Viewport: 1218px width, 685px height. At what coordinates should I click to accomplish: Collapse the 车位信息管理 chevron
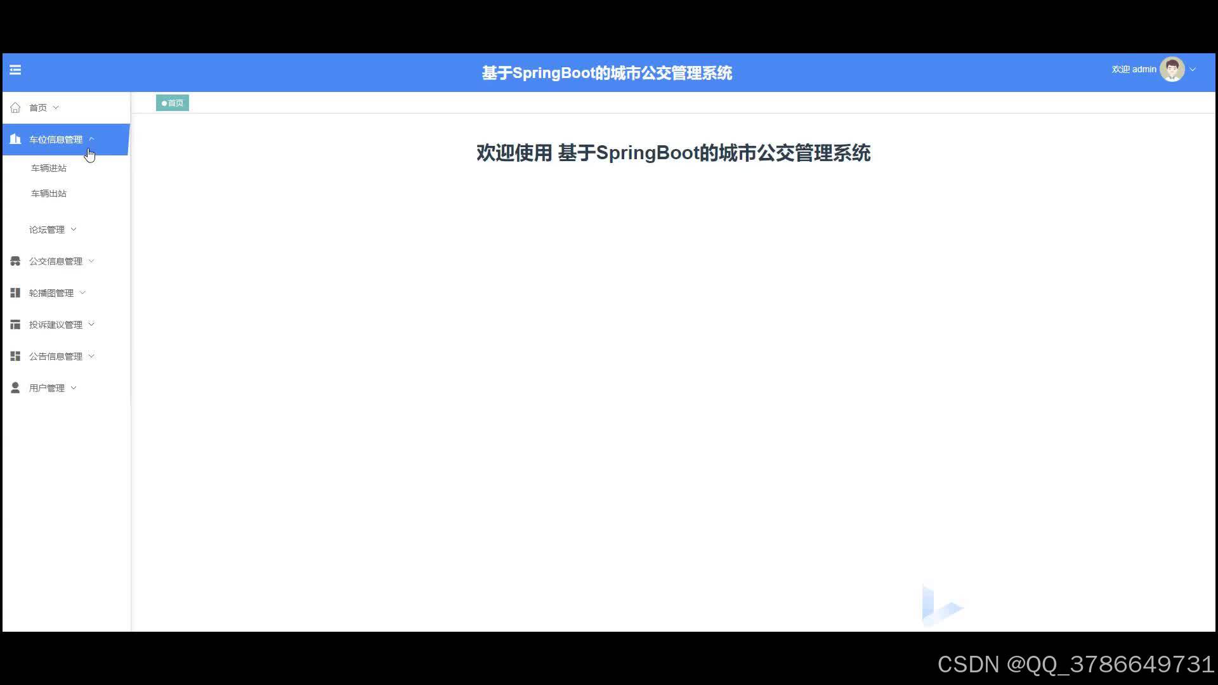[91, 139]
